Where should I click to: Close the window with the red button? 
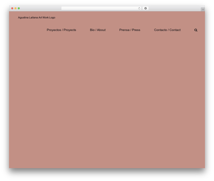click(12, 8)
